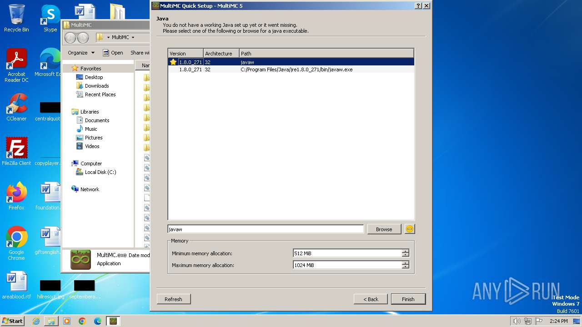Image resolution: width=582 pixels, height=327 pixels.
Task: Refresh the Java version list
Action: (x=173, y=299)
